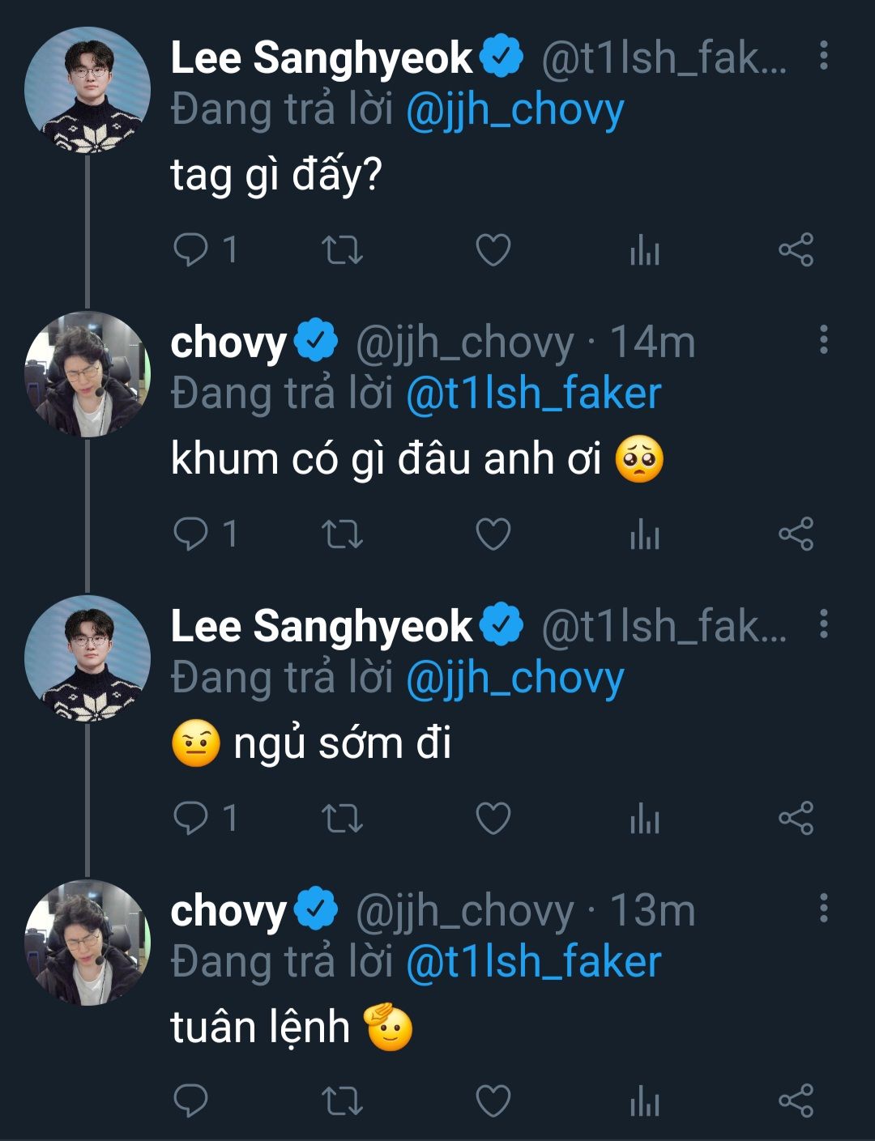The width and height of the screenshot is (875, 1141).
Task: Like the "tag gì đấy?" tweet
Action: pos(493,249)
